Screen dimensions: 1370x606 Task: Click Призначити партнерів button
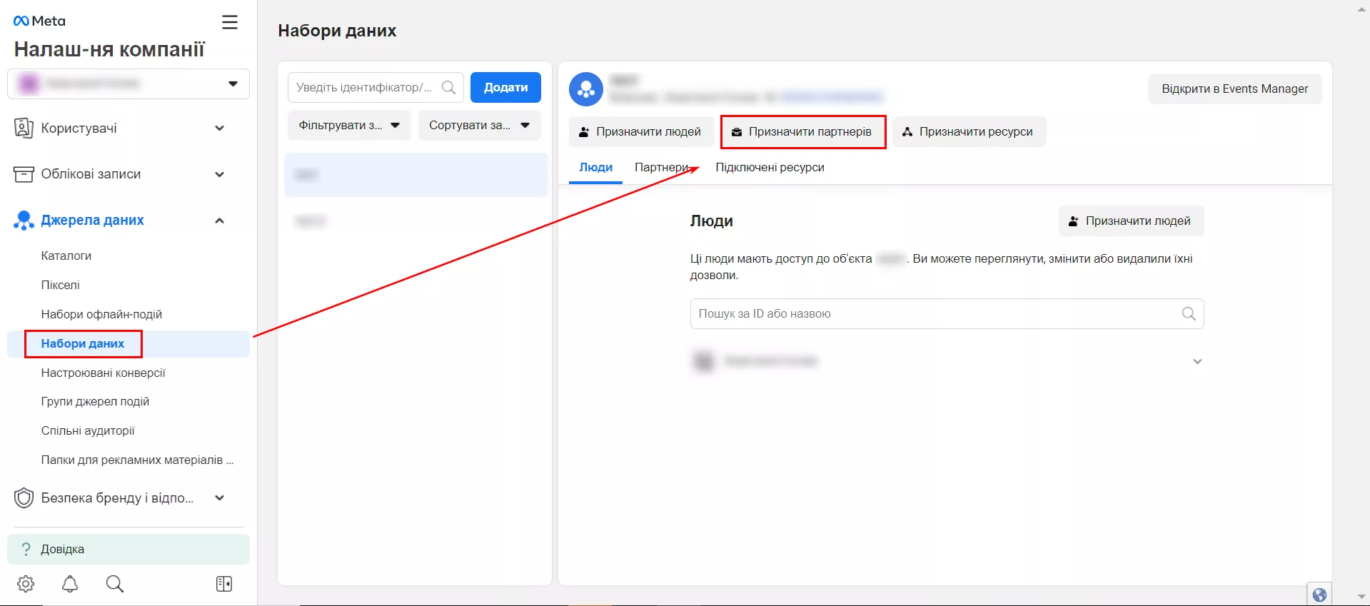(x=802, y=131)
